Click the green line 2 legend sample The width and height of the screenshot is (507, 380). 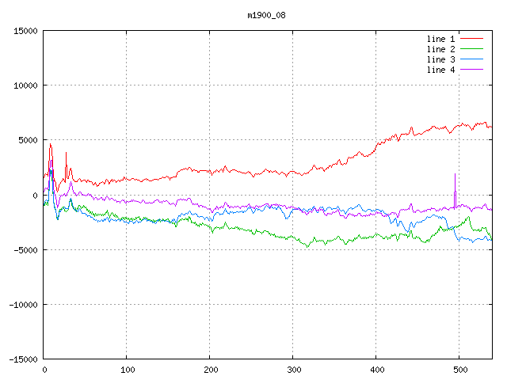(471, 49)
